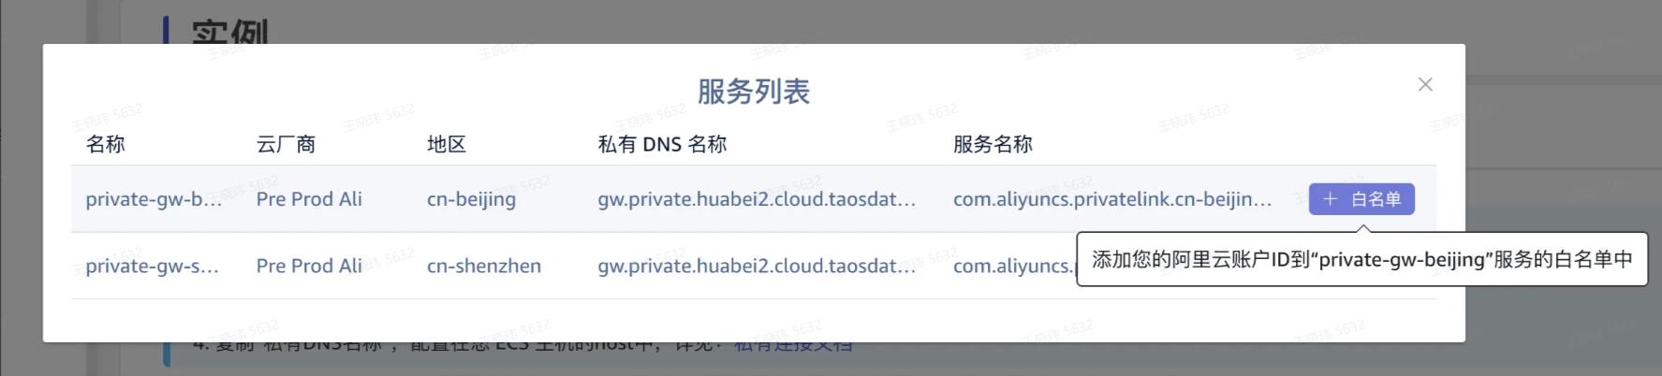This screenshot has height=376, width=1662.
Task: Click the com.aliyuncs.privatelink.cn-beijin… service name
Action: tap(1112, 199)
